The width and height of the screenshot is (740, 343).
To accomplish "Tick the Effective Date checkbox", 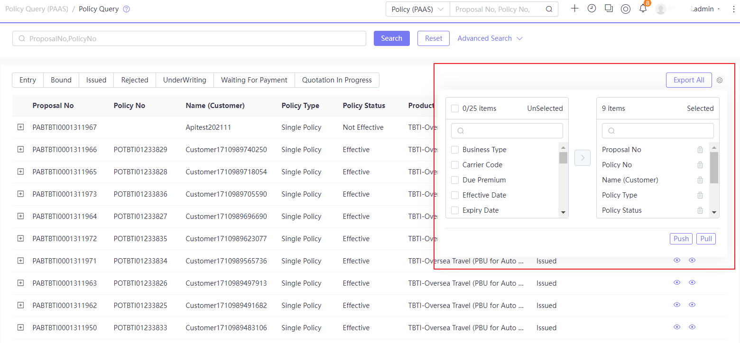I will (x=455, y=195).
